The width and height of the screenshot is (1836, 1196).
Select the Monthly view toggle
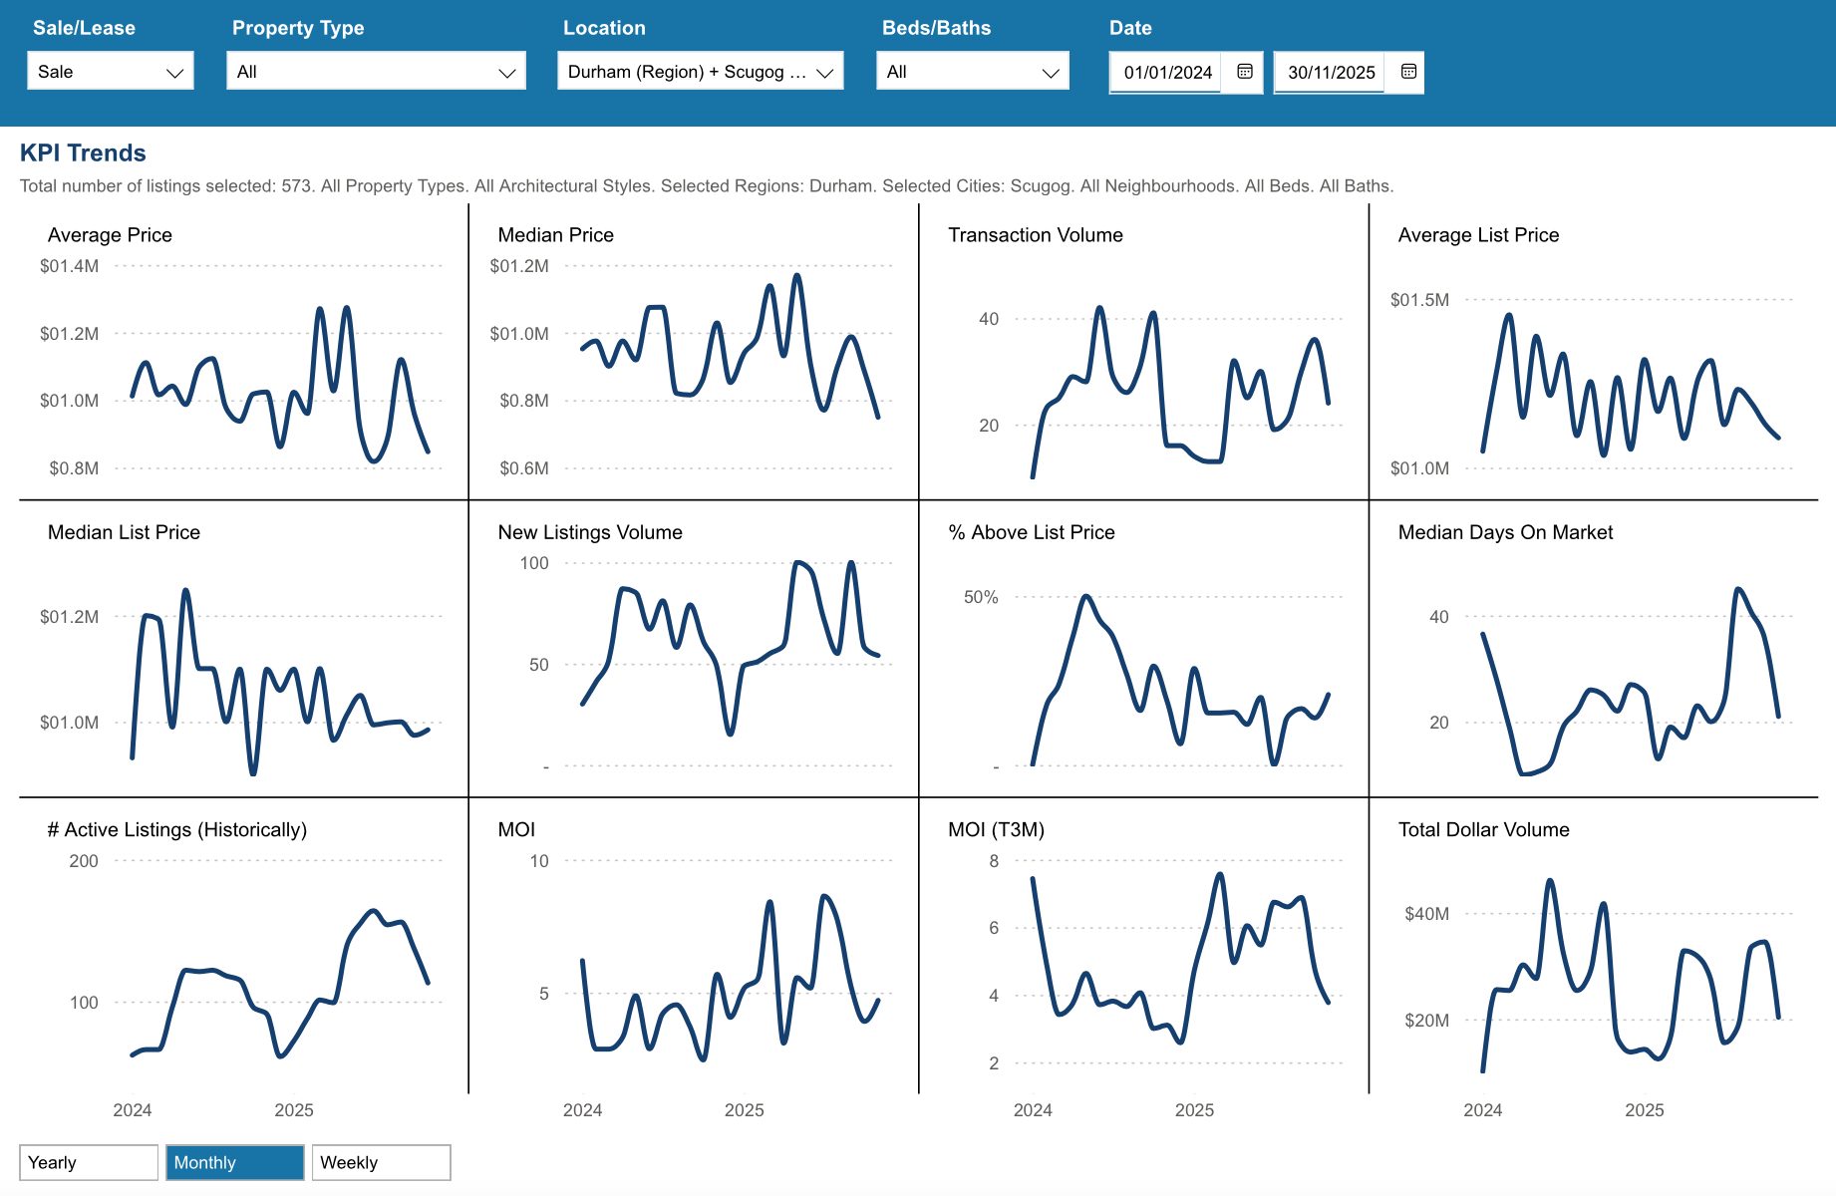(x=234, y=1162)
